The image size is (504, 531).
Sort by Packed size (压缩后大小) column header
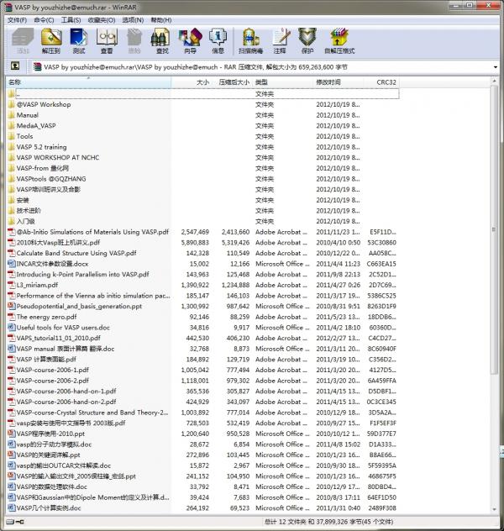coord(233,82)
